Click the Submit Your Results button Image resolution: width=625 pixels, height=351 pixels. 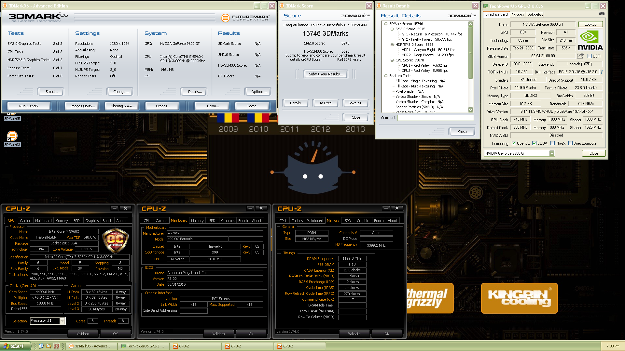pyautogui.click(x=326, y=74)
